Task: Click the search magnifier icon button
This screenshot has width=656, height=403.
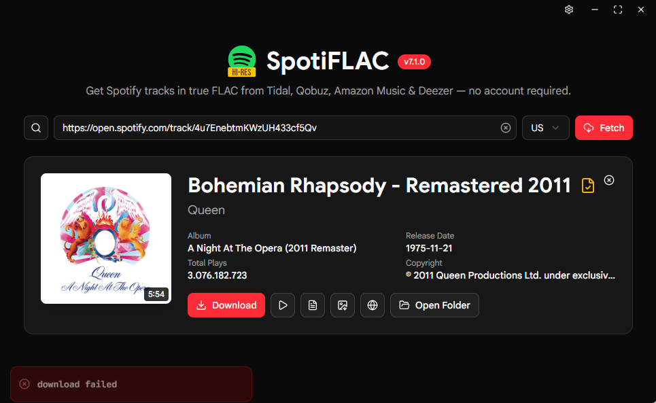Action: pyautogui.click(x=36, y=128)
